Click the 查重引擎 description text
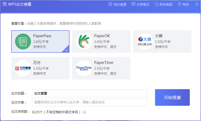The height and width of the screenshot is (121, 201). [64, 24]
